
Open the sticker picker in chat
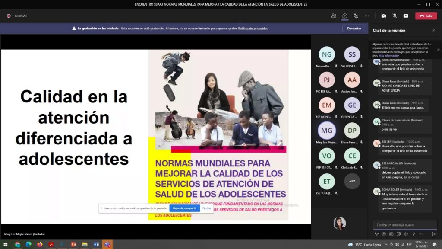tap(398, 234)
